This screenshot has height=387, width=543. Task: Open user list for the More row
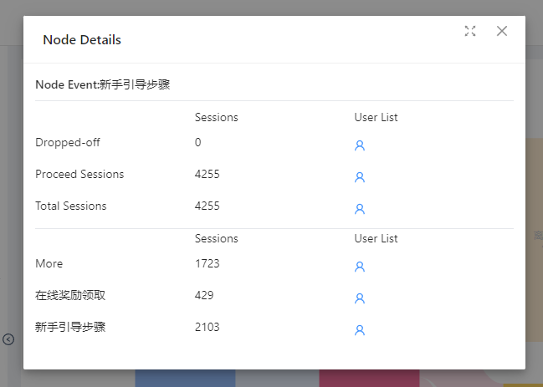[360, 267]
